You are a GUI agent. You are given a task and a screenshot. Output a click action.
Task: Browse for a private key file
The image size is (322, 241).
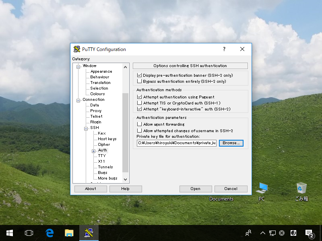pos(231,143)
